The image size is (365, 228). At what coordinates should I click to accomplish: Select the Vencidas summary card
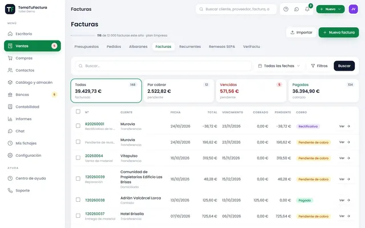[251, 91]
